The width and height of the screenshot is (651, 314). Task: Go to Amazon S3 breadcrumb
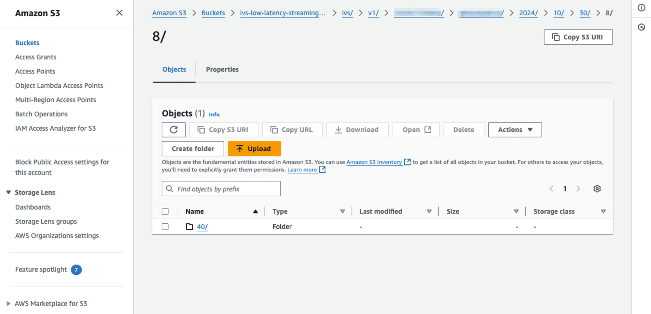point(169,13)
